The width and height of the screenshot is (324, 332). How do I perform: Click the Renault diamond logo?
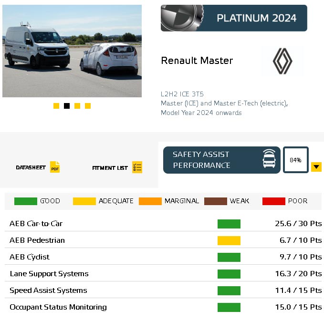tap(282, 61)
